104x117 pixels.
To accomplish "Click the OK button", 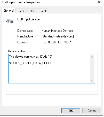I will (x=71, y=111).
